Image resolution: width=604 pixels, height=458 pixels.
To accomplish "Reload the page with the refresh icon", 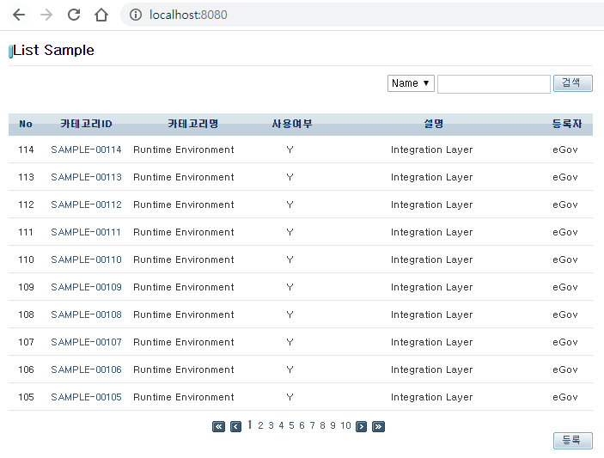I will coord(74,15).
